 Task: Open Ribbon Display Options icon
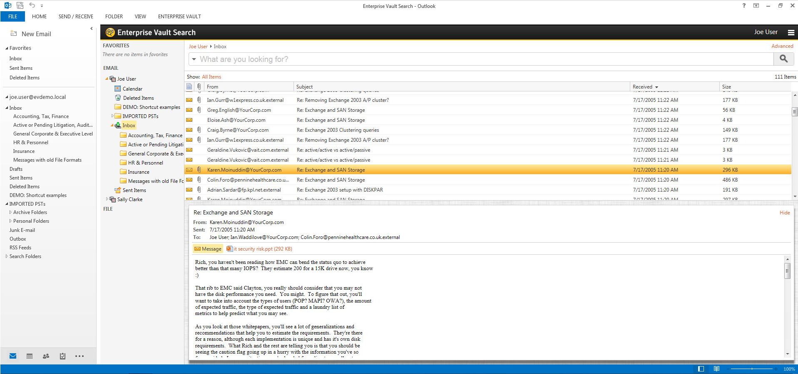click(756, 6)
